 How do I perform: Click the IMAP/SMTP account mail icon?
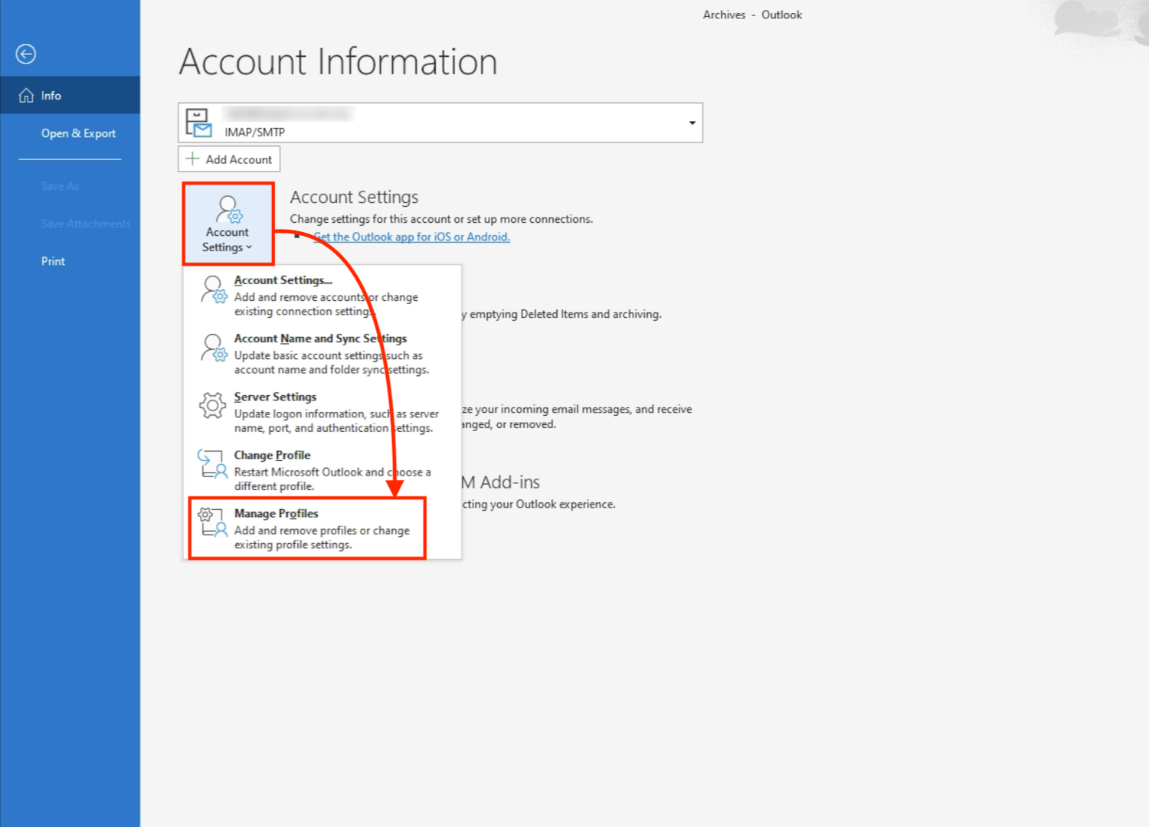coord(199,123)
